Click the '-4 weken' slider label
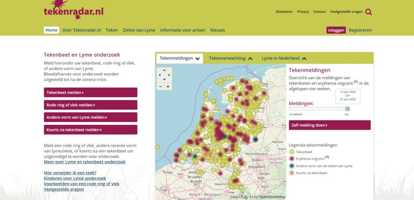The height and width of the screenshot is (200, 414). click(296, 115)
